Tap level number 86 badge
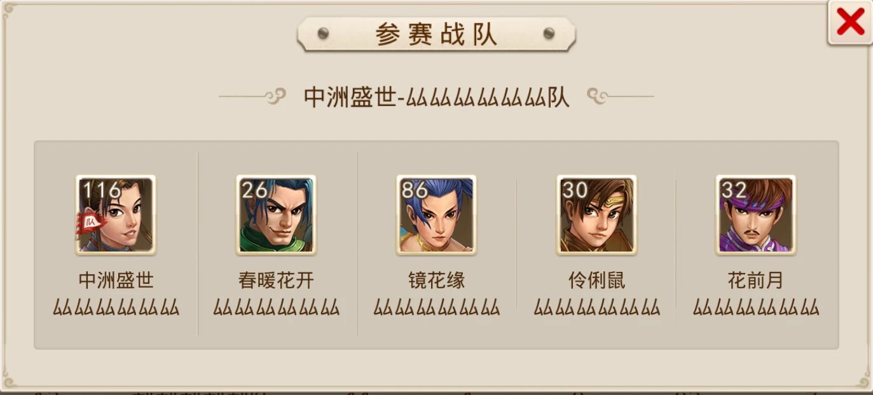This screenshot has width=873, height=395. pos(415,189)
